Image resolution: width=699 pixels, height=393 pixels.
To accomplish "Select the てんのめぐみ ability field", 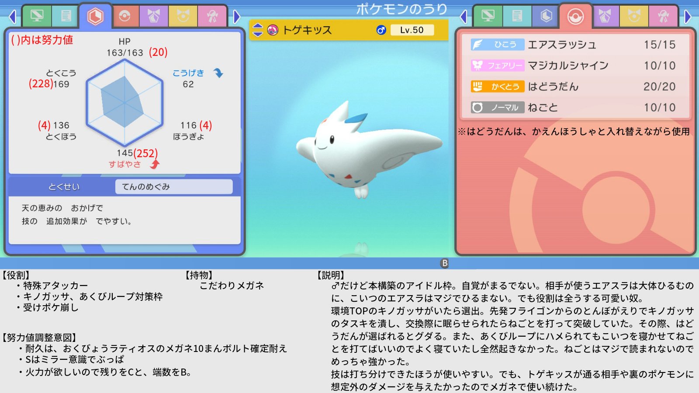I will coord(174,187).
